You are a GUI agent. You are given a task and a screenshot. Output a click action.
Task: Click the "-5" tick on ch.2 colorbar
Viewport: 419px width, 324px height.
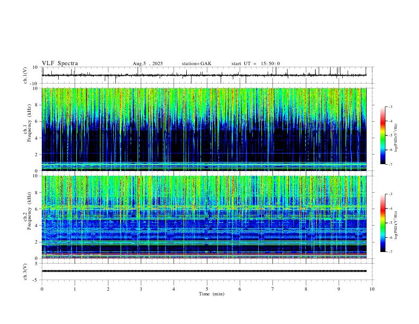[390, 223]
